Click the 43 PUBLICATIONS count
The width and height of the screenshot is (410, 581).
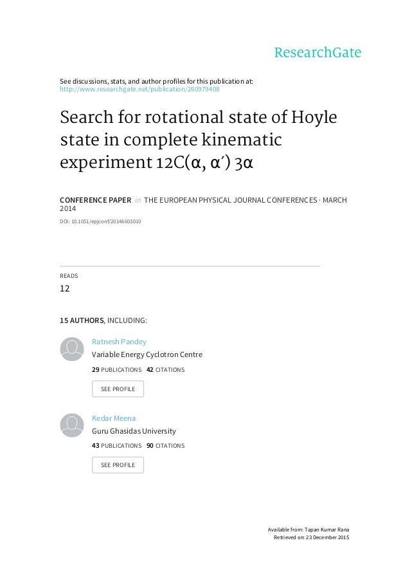tap(116, 446)
